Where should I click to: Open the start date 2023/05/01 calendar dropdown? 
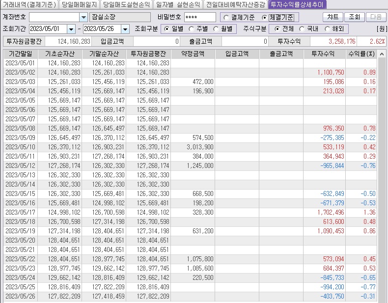pos(71,29)
